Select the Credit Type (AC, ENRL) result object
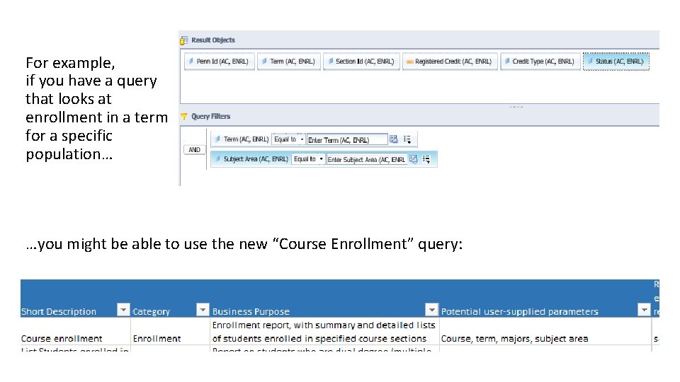The width and height of the screenshot is (680, 382). pyautogui.click(x=540, y=62)
